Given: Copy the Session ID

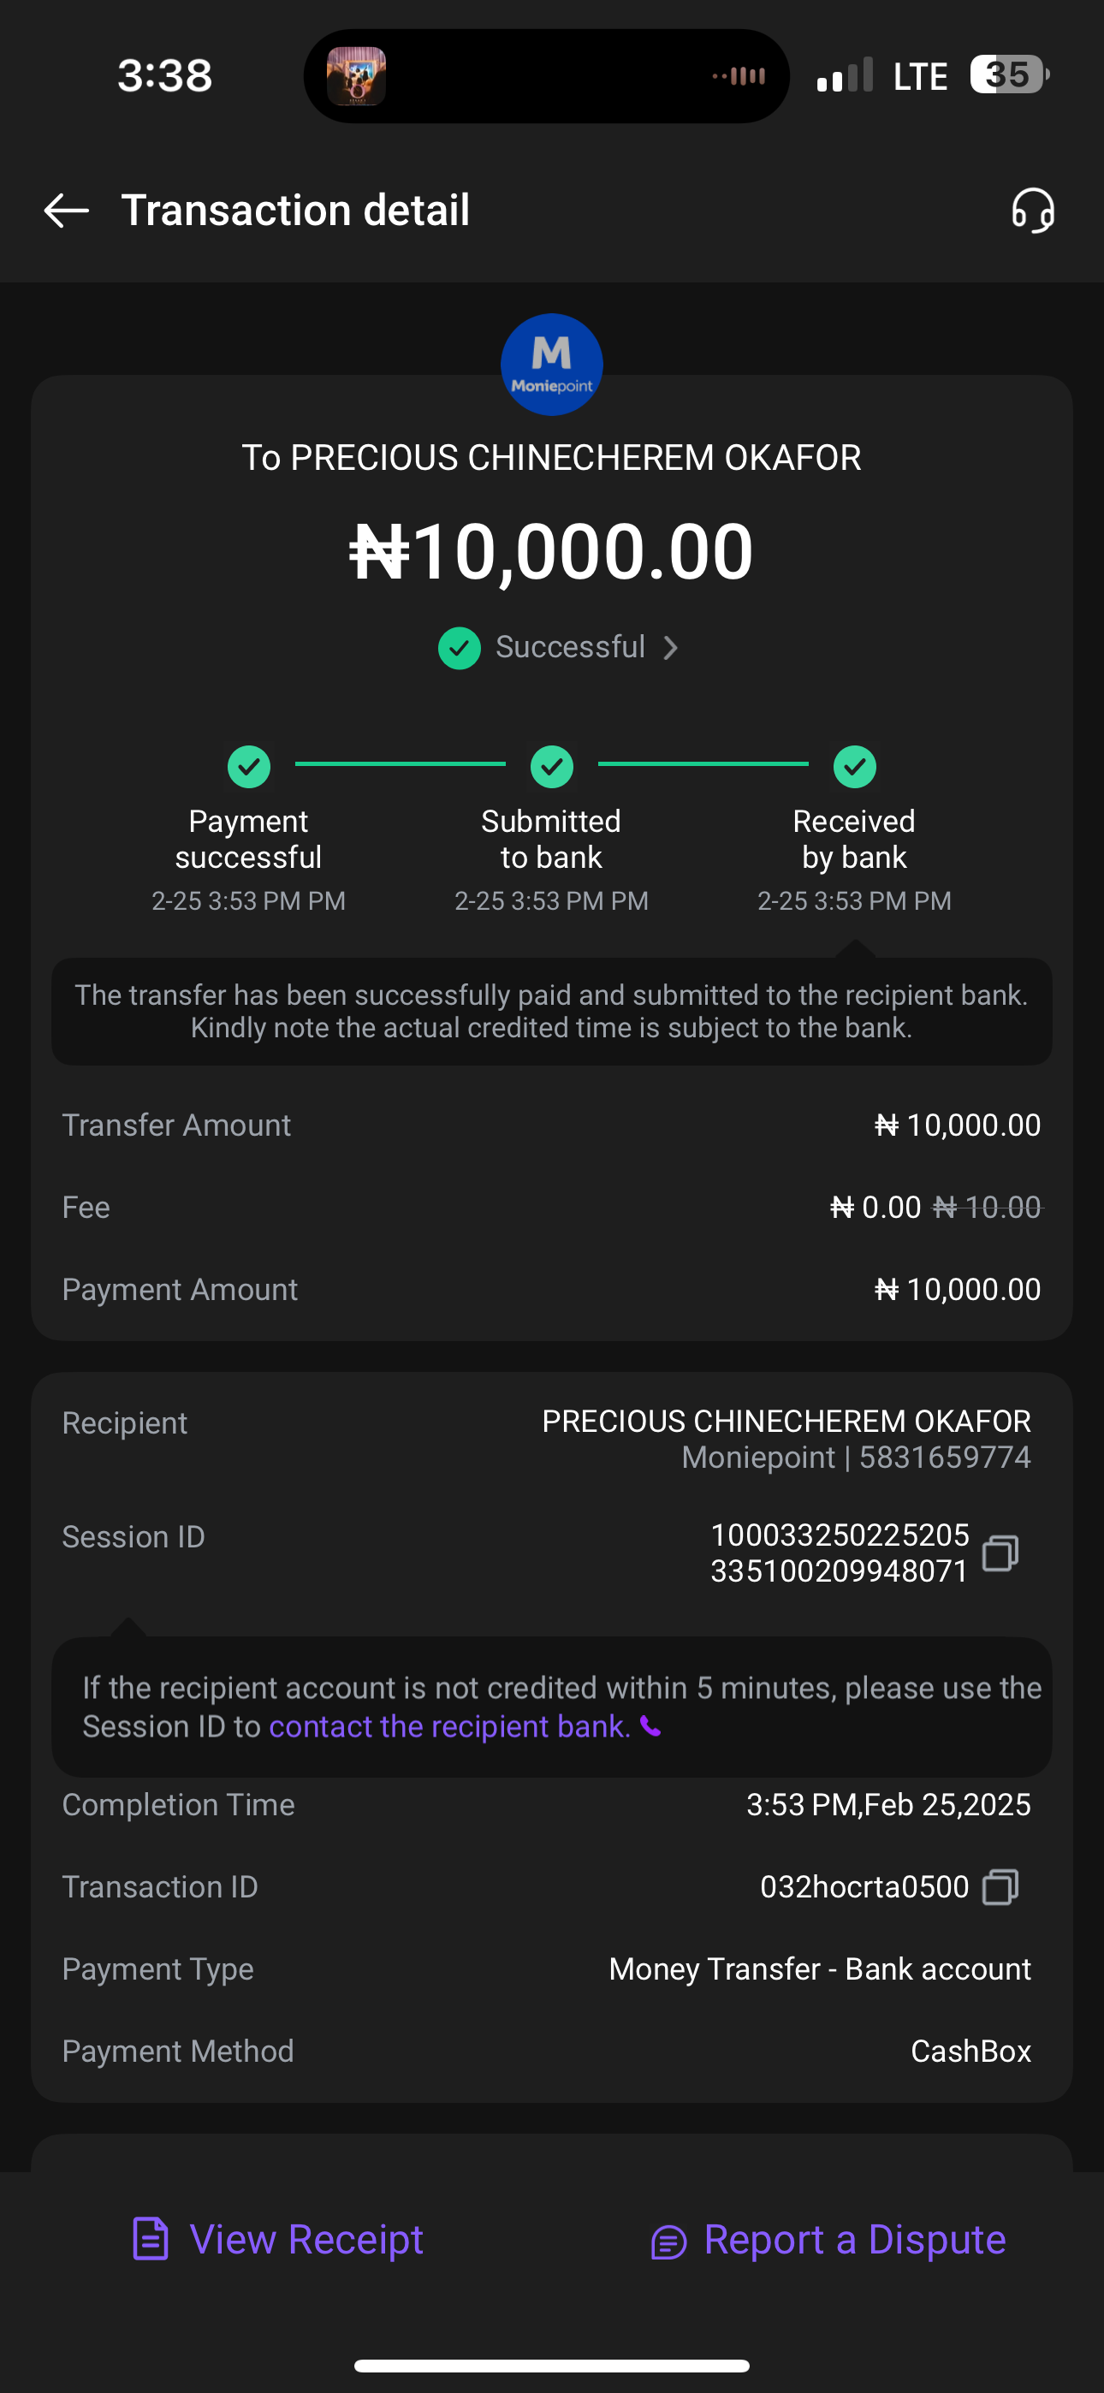Looking at the screenshot, I should 1000,1553.
